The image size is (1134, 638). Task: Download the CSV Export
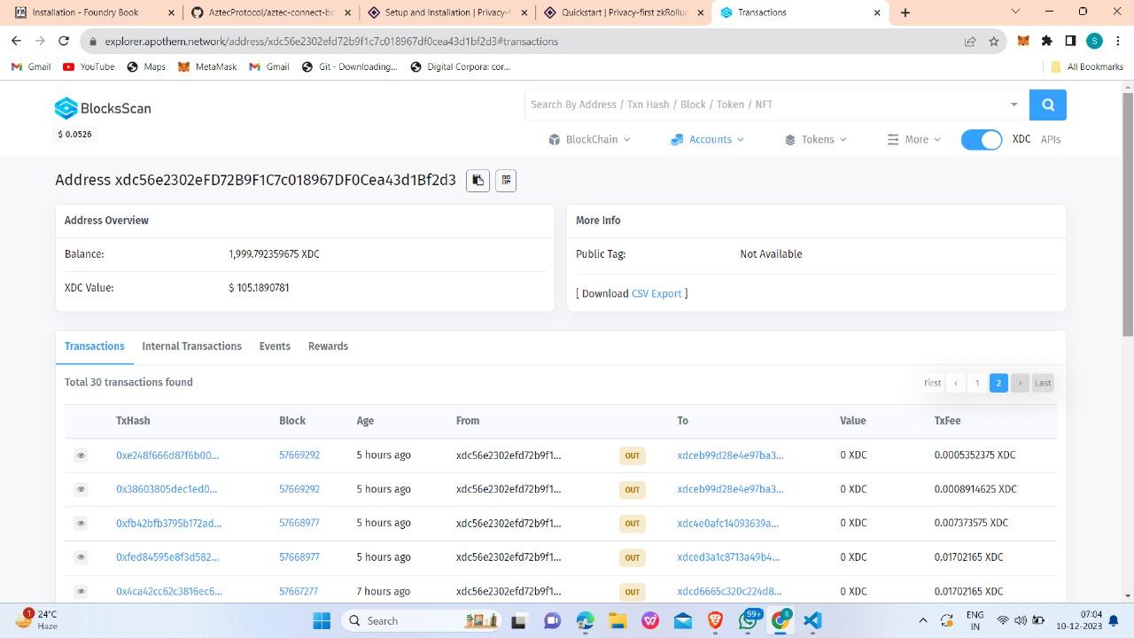(656, 293)
